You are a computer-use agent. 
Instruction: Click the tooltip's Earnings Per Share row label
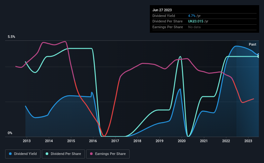click(x=168, y=27)
